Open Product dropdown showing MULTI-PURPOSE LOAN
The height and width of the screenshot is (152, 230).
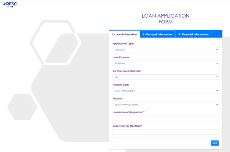pos(166,105)
